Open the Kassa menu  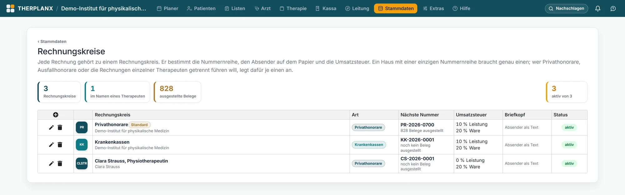326,8
